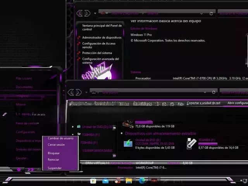The height and width of the screenshot is (186, 248).
Task: Click ERIN-VIRTUAL11 computer name in details pane
Action: [x=97, y=163]
